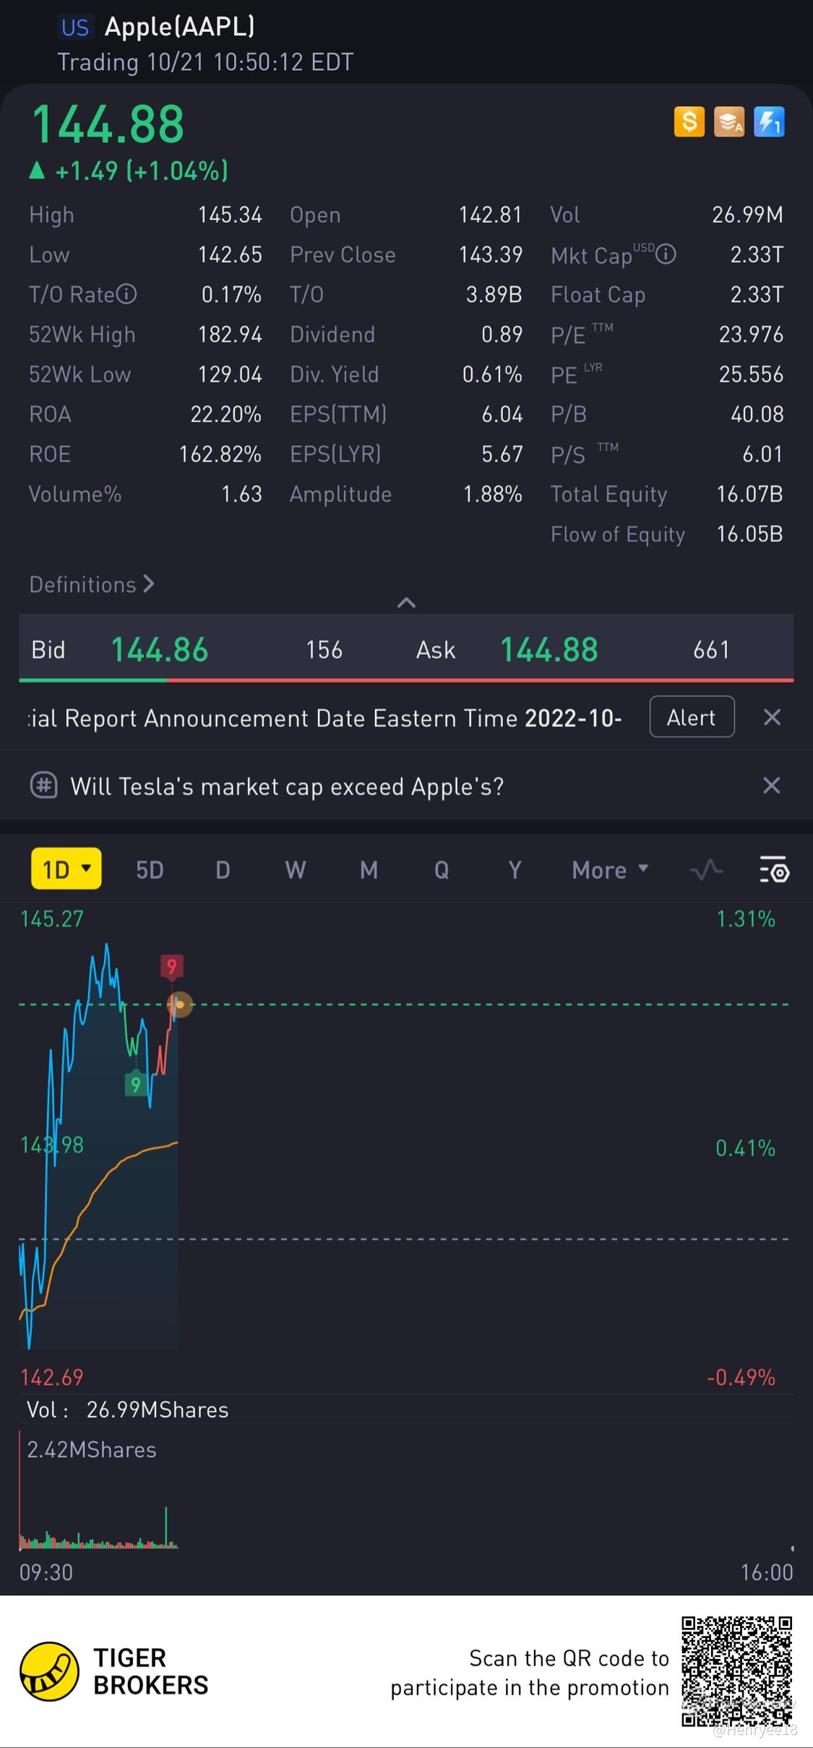Screen dimensions: 813x1748
Task: Tap the Trading 10/21 10:50:12 EDT status
Action: [x=205, y=62]
